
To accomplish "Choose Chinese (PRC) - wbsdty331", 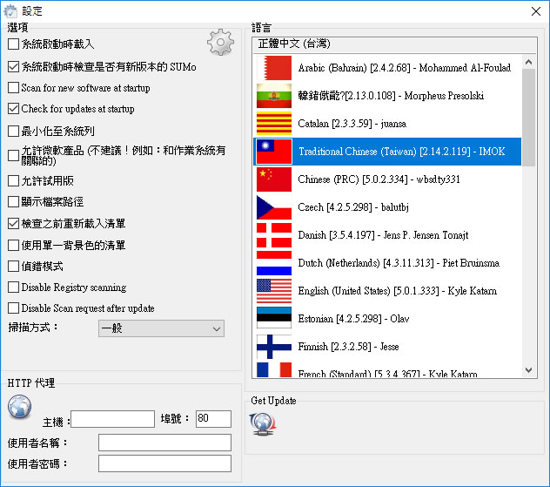I will click(387, 179).
